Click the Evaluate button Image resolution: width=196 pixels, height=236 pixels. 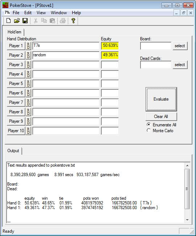[x=161, y=99]
